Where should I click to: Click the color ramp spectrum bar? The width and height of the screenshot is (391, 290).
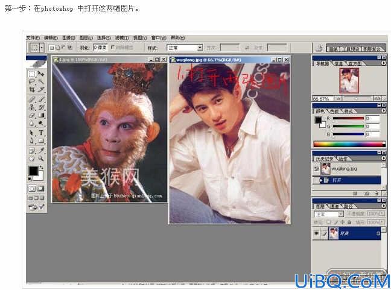(x=349, y=144)
